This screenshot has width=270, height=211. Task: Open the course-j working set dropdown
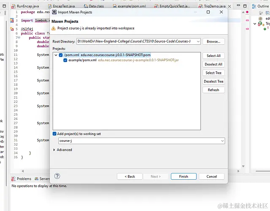coord(222,141)
